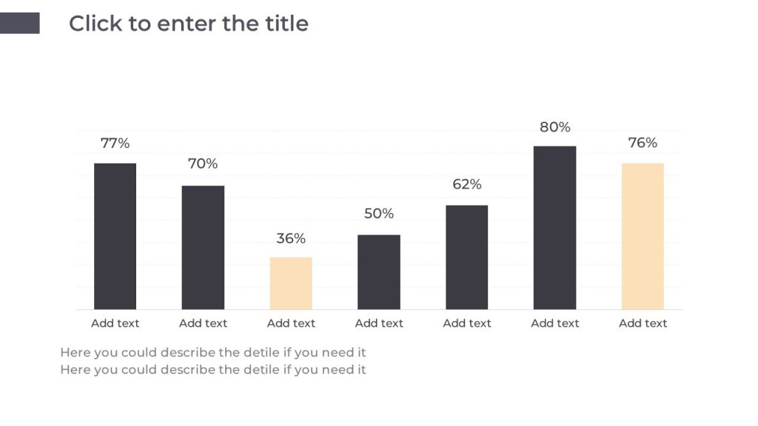This screenshot has height=426, width=758.
Task: Click the 'Add text' label under 80% bar
Action: pyautogui.click(x=555, y=323)
